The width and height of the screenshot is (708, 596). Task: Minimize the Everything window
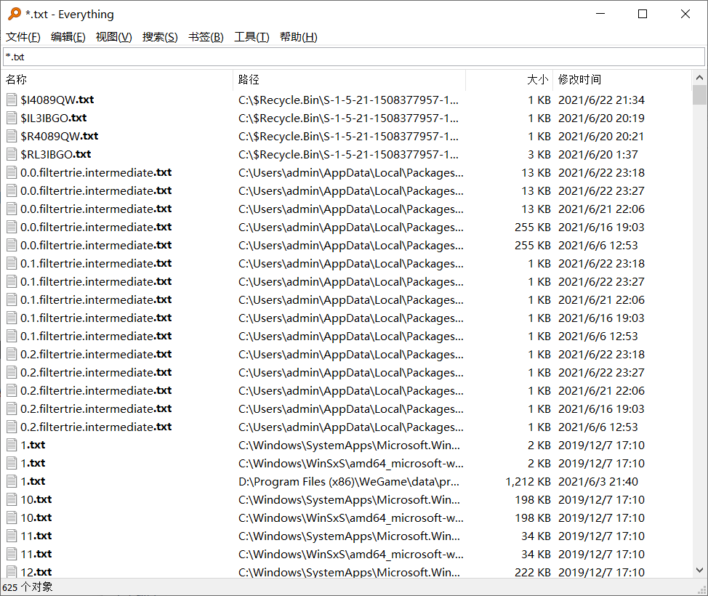pyautogui.click(x=600, y=14)
